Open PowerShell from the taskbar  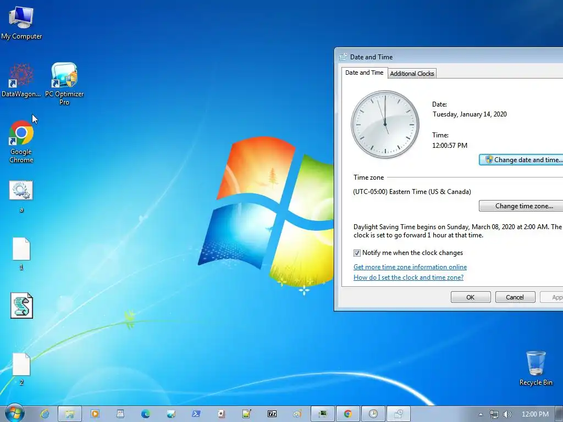196,414
